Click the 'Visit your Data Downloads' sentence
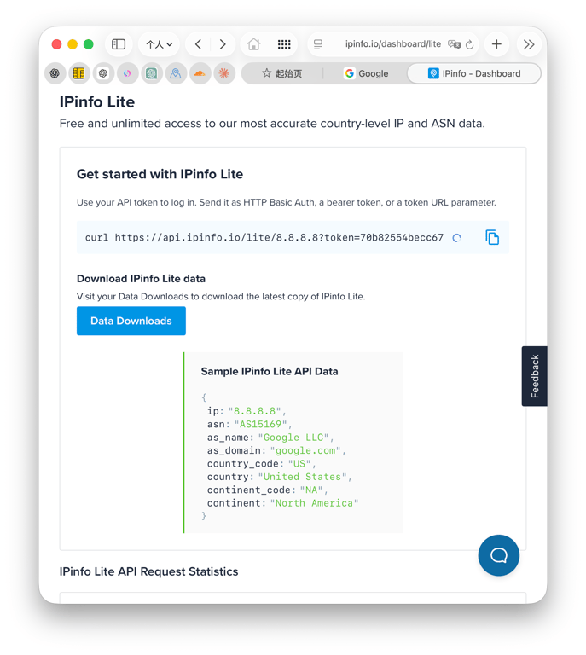This screenshot has width=586, height=655. (x=221, y=297)
